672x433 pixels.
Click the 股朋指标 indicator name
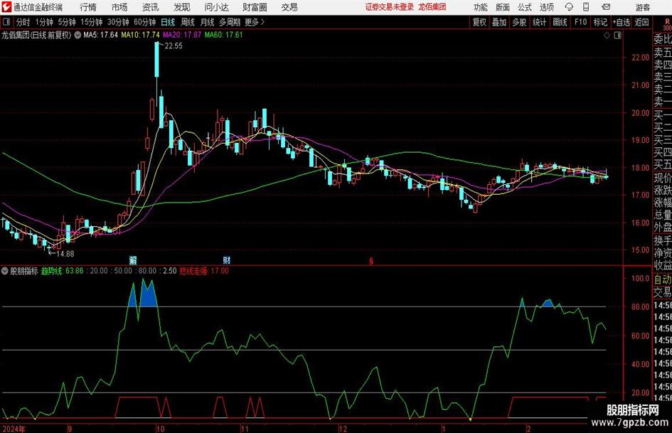pyautogui.click(x=24, y=271)
